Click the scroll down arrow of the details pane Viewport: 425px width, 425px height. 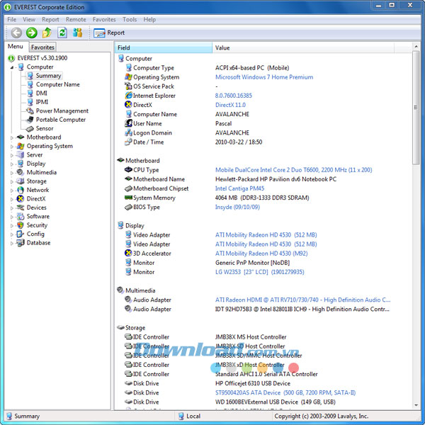point(416,405)
